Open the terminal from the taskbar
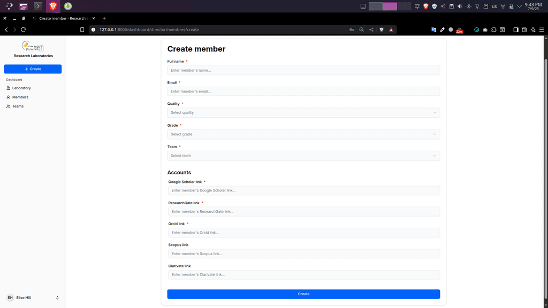 [x=38, y=6]
